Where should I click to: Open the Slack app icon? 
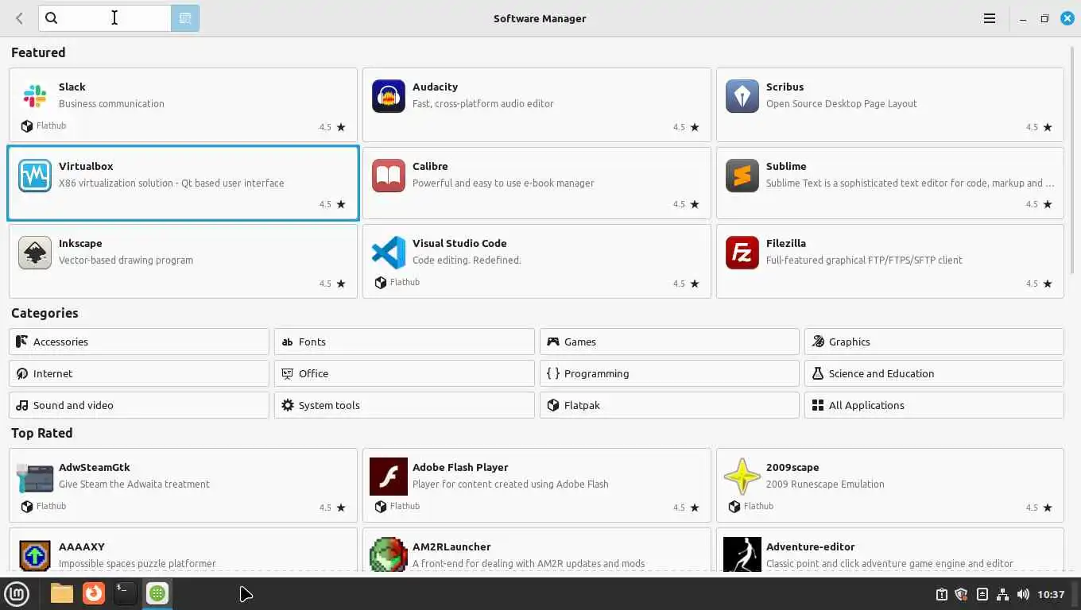tap(34, 96)
